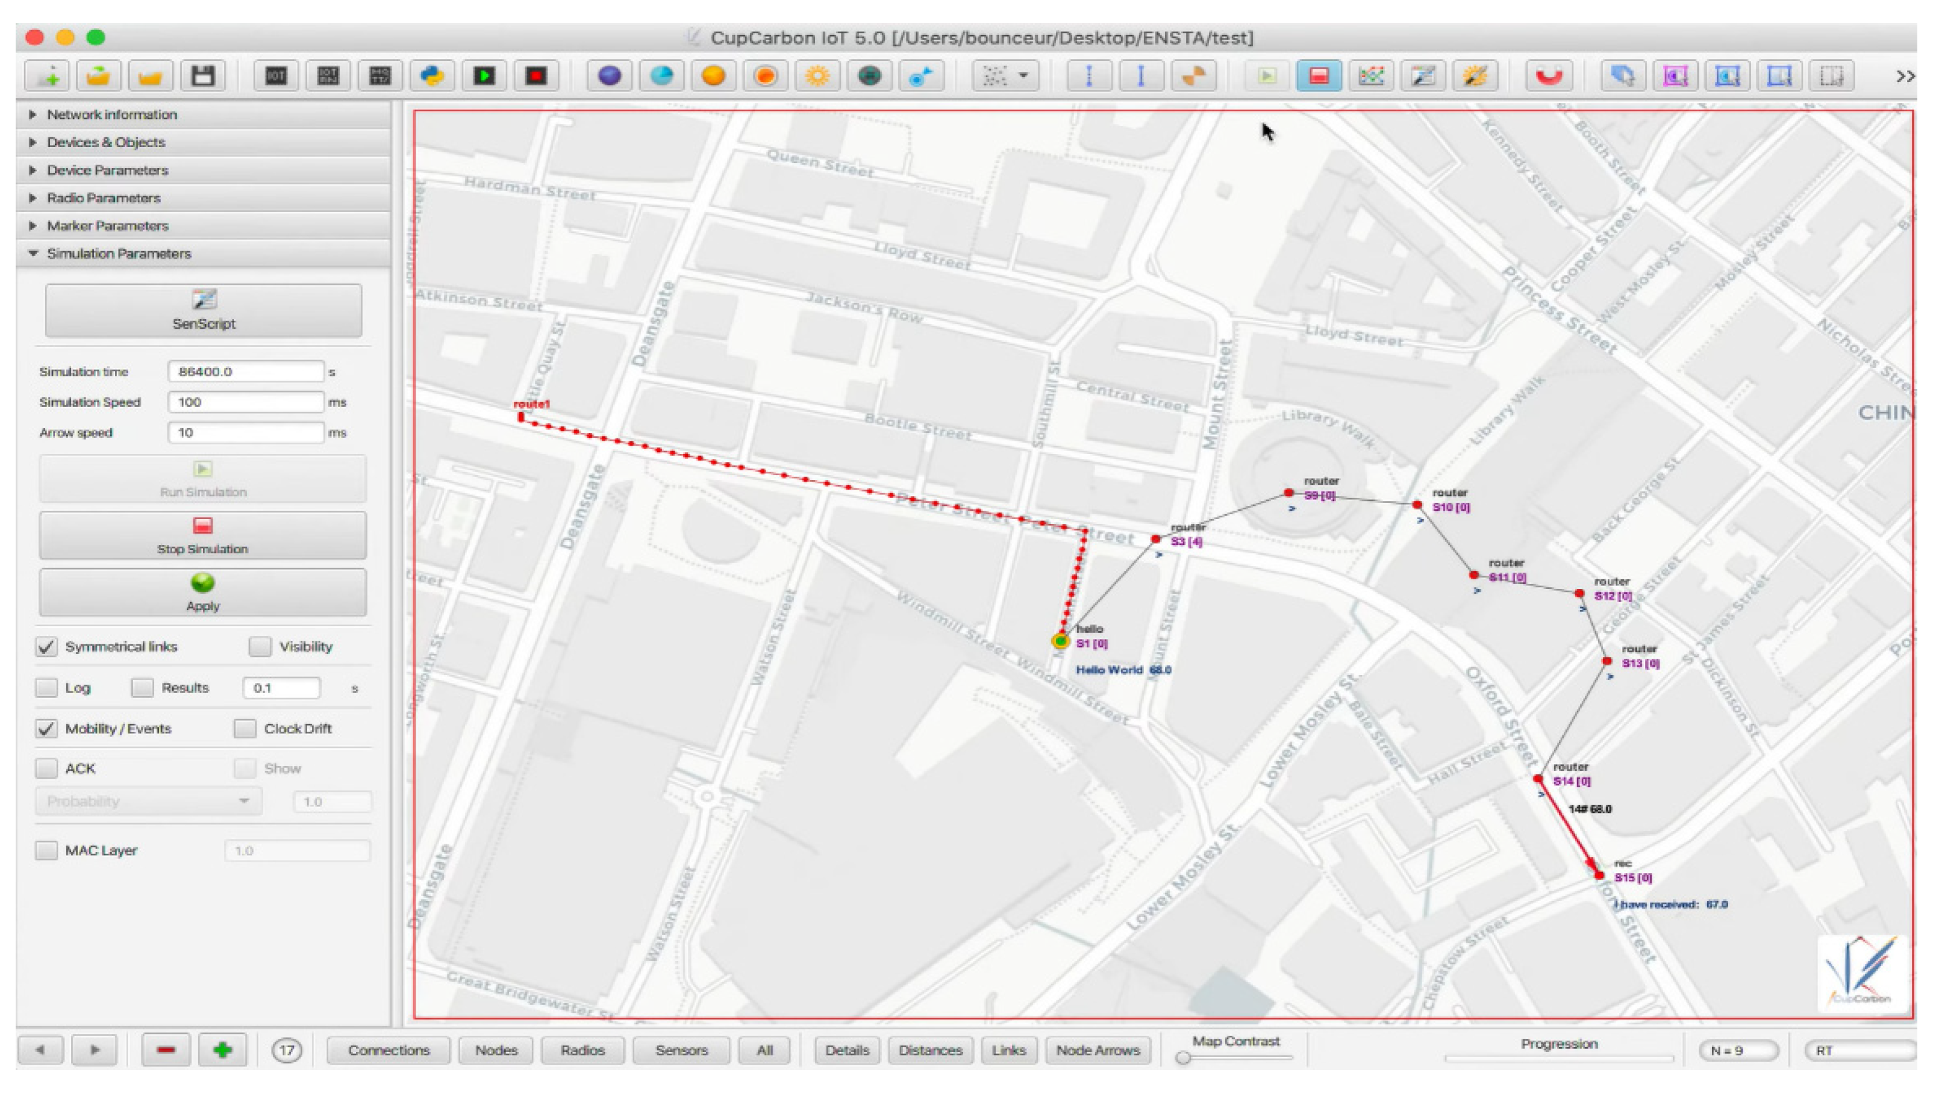This screenshot has height=1099, width=1936.
Task: Click the new project plus icon
Action: [x=48, y=76]
